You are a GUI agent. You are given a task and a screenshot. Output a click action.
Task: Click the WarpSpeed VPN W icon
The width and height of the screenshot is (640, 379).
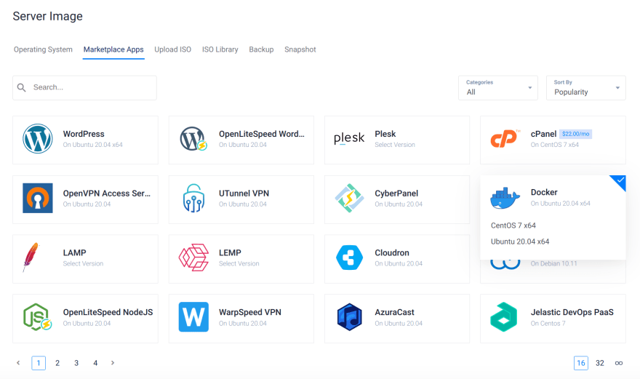[193, 317]
